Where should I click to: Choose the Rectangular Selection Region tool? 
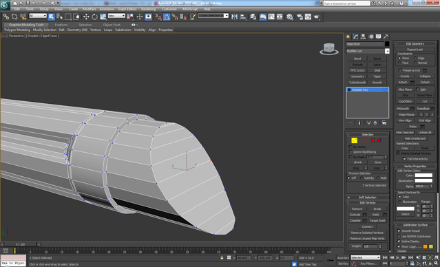[68, 17]
